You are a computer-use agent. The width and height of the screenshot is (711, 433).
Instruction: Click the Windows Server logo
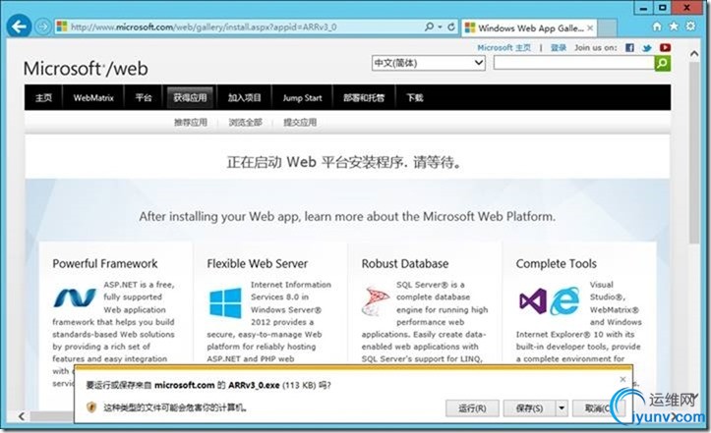pyautogui.click(x=225, y=303)
